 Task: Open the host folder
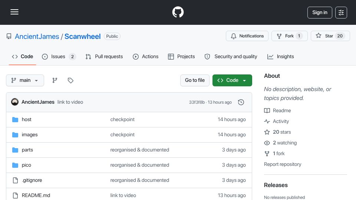pos(27,120)
